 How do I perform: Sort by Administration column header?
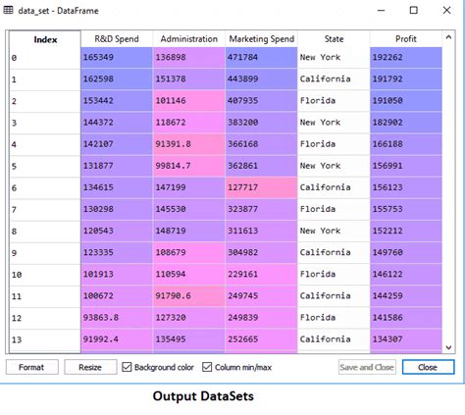pyautogui.click(x=189, y=39)
